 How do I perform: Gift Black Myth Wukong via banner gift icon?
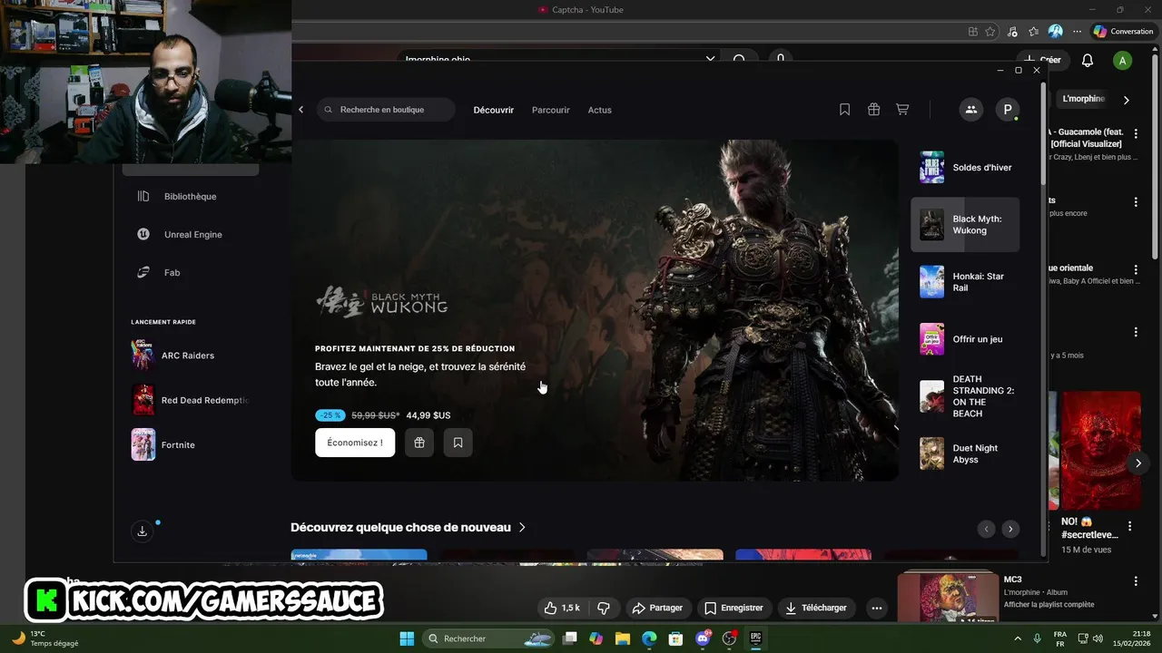click(x=419, y=443)
